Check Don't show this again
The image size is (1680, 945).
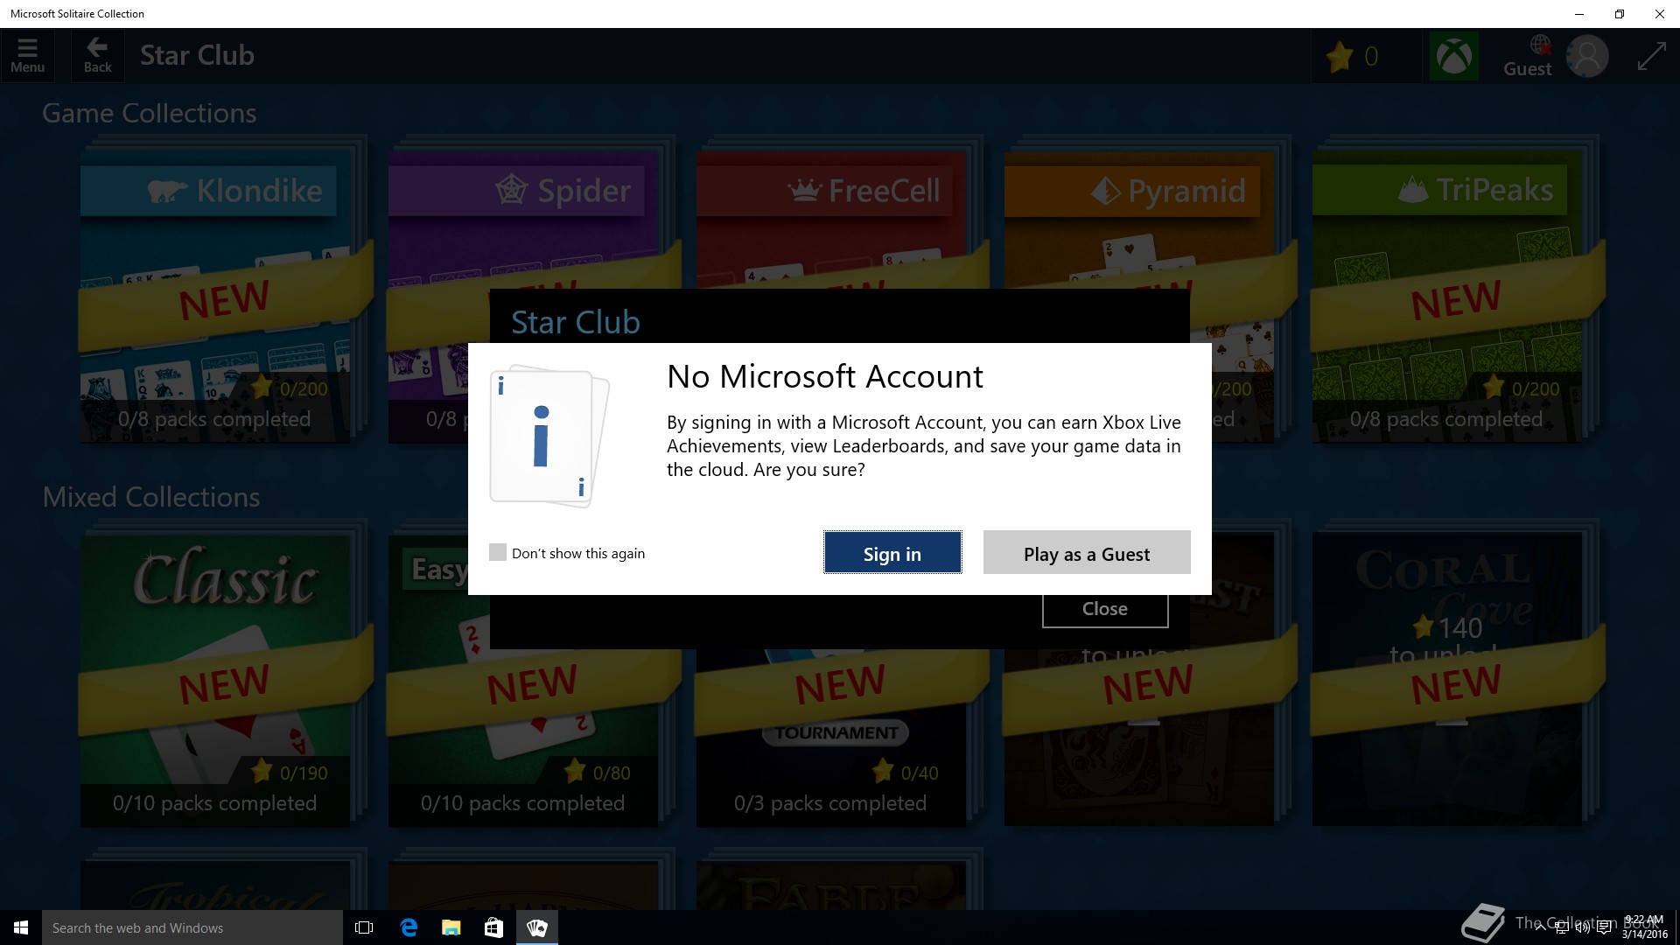pyautogui.click(x=498, y=552)
